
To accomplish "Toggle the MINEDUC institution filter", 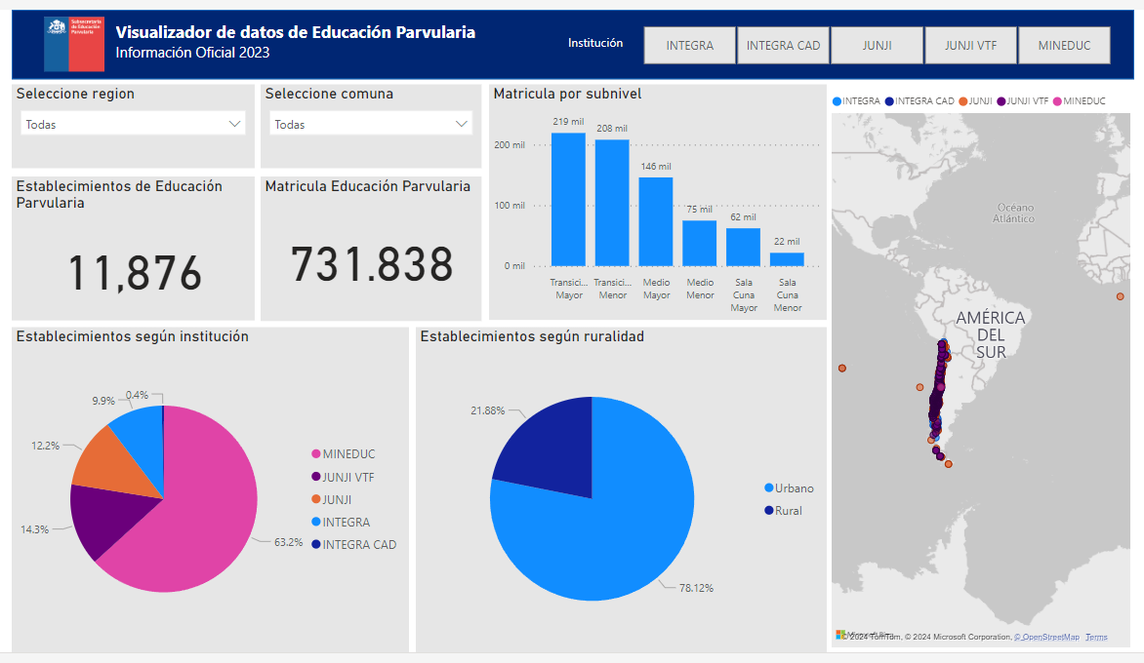I will [1064, 45].
